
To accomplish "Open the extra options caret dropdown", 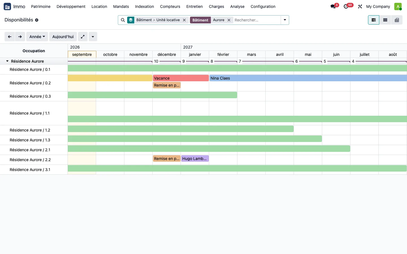I will pyautogui.click(x=93, y=37).
